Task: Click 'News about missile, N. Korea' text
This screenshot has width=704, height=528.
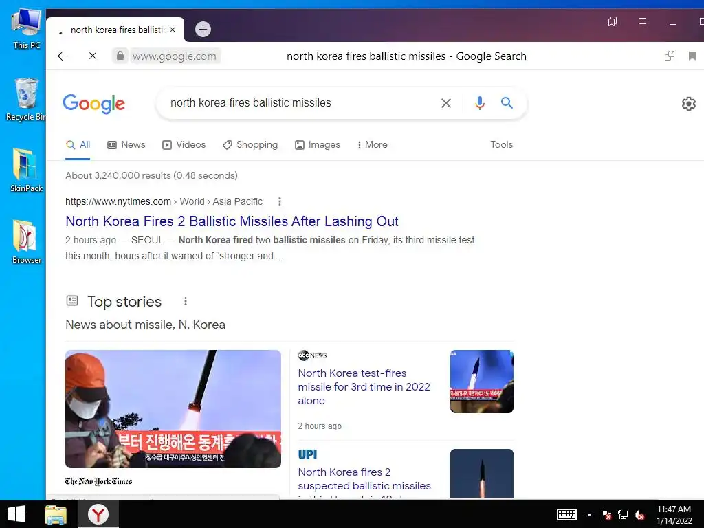Action: pyautogui.click(x=146, y=324)
